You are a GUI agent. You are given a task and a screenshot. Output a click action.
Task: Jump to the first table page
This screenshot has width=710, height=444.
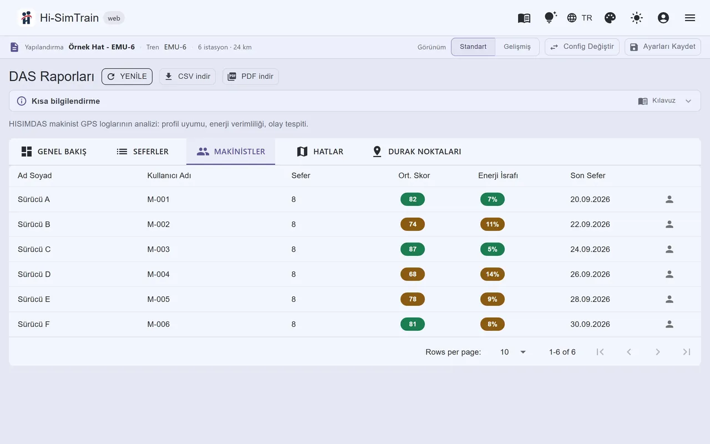tap(600, 352)
